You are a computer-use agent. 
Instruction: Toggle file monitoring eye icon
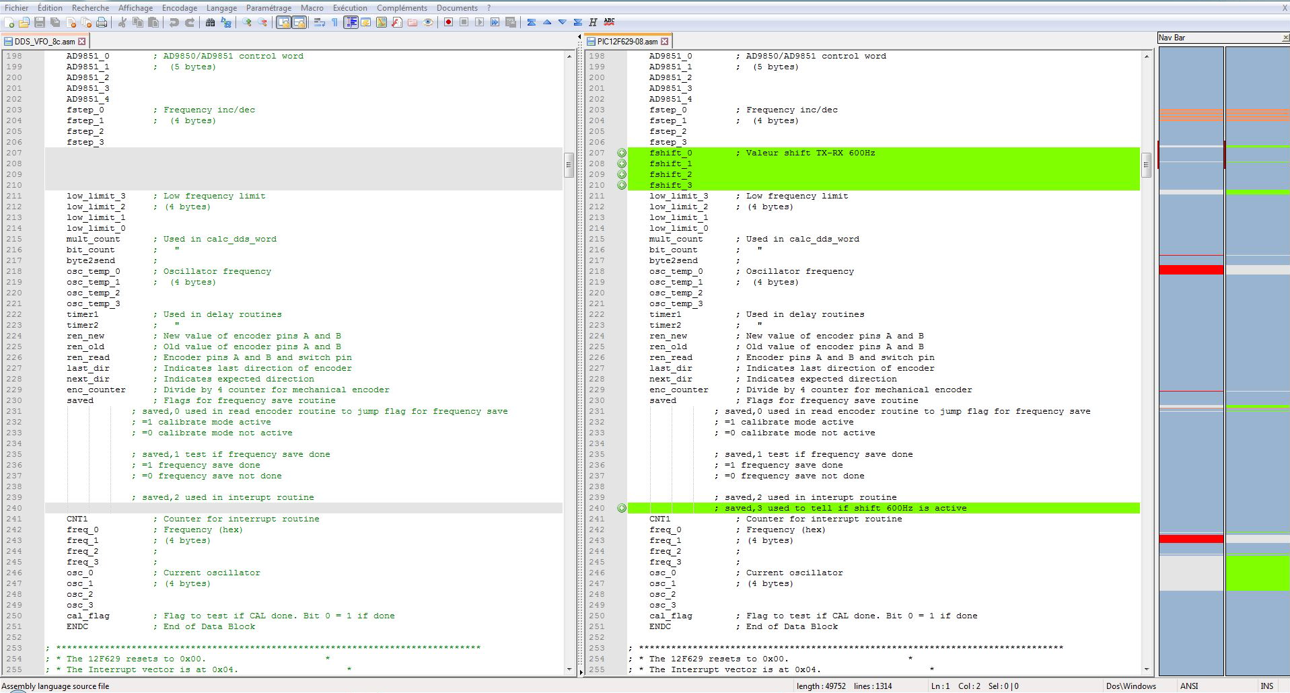click(x=427, y=22)
